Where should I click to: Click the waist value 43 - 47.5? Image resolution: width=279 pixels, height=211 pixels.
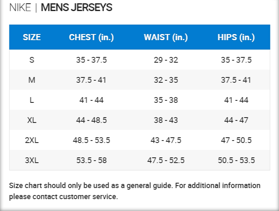(166, 140)
